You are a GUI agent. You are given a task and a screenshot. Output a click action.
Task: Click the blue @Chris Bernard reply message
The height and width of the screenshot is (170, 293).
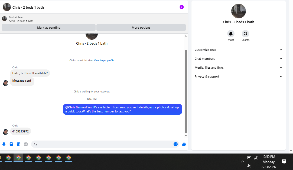click(x=122, y=109)
